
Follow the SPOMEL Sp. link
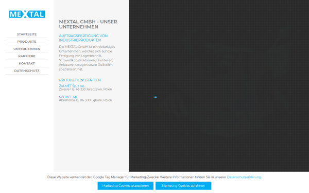(x=68, y=97)
